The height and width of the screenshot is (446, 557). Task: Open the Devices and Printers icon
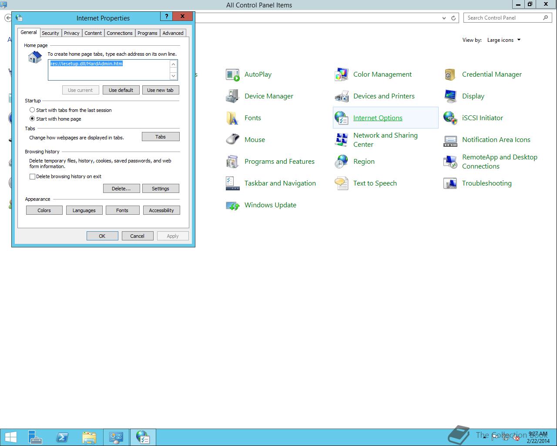(x=342, y=96)
